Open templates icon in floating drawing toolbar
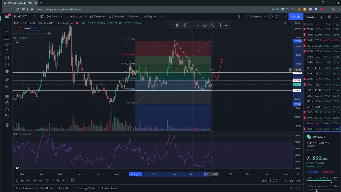The width and height of the screenshot is (341, 192). pyautogui.click(x=178, y=25)
